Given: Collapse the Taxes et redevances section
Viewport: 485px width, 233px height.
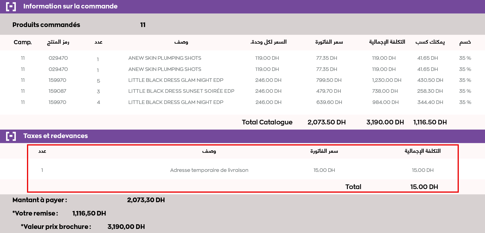Looking at the screenshot, I should [x=11, y=136].
